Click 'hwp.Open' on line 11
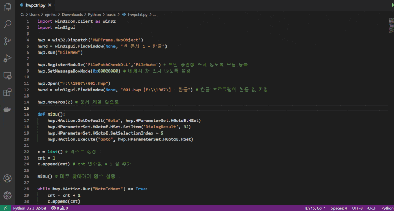Screen dimensions: 394x211 47,83
